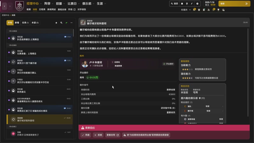This screenshot has width=254, height=143.
Task: Open the date display 2026/7/10
Action: [210, 3]
